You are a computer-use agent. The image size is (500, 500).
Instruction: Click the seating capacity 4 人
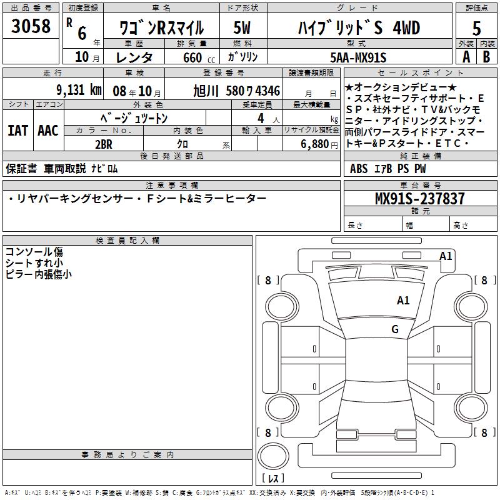[x=269, y=119]
